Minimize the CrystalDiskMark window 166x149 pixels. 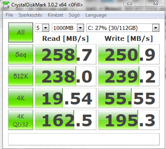pyautogui.click(x=129, y=3)
